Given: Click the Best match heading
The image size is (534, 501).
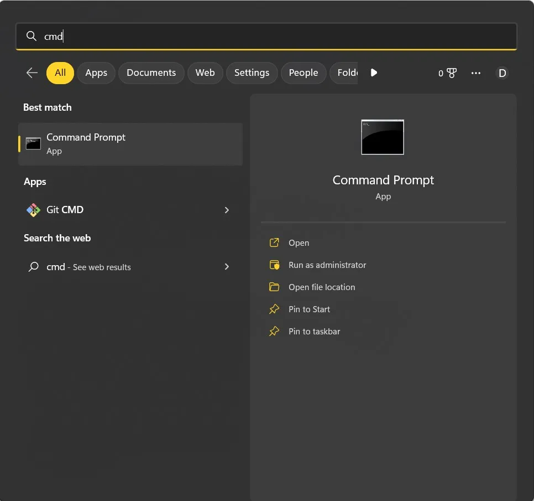Looking at the screenshot, I should tap(48, 107).
